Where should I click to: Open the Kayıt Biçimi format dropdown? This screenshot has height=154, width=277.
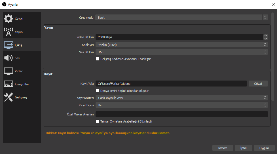[181, 105]
